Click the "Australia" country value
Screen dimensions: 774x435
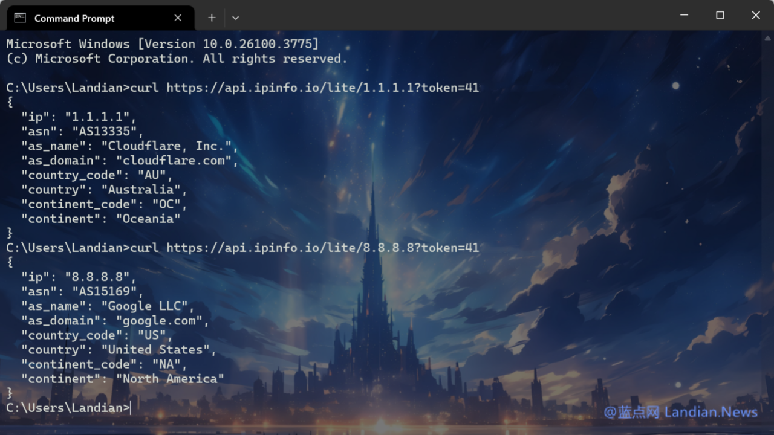[141, 190]
